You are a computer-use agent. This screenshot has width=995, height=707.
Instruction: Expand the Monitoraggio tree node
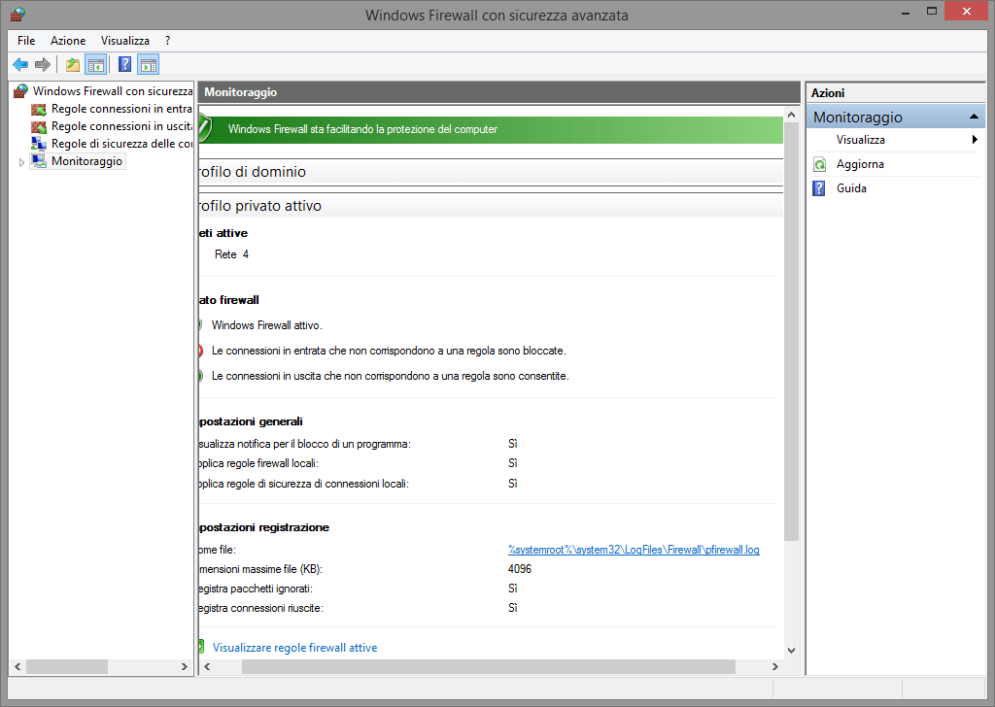pyautogui.click(x=21, y=162)
